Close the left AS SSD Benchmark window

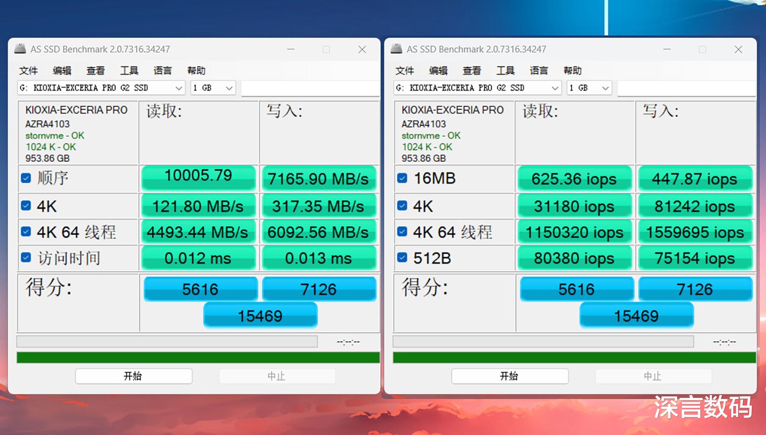(362, 49)
